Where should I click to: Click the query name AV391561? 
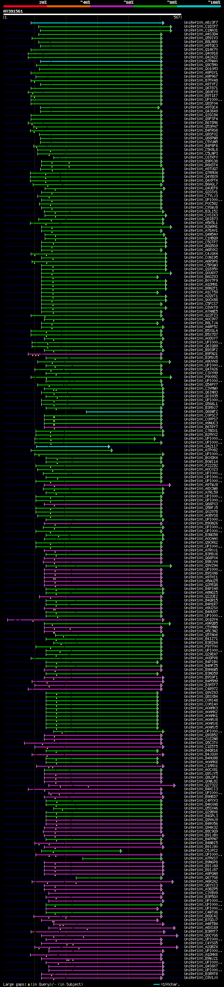click(x=13, y=11)
